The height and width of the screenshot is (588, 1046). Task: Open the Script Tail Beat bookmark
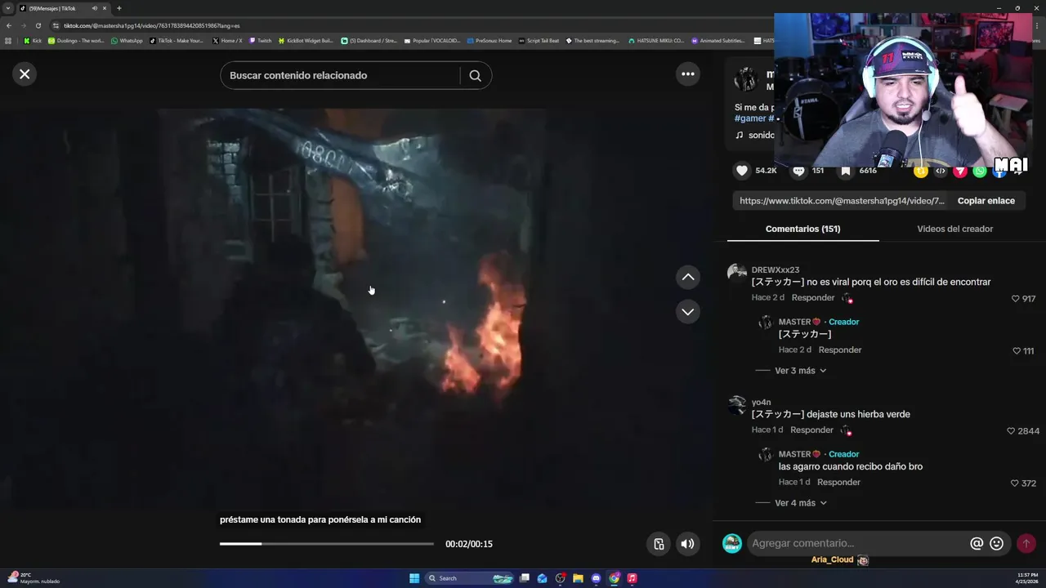click(539, 40)
